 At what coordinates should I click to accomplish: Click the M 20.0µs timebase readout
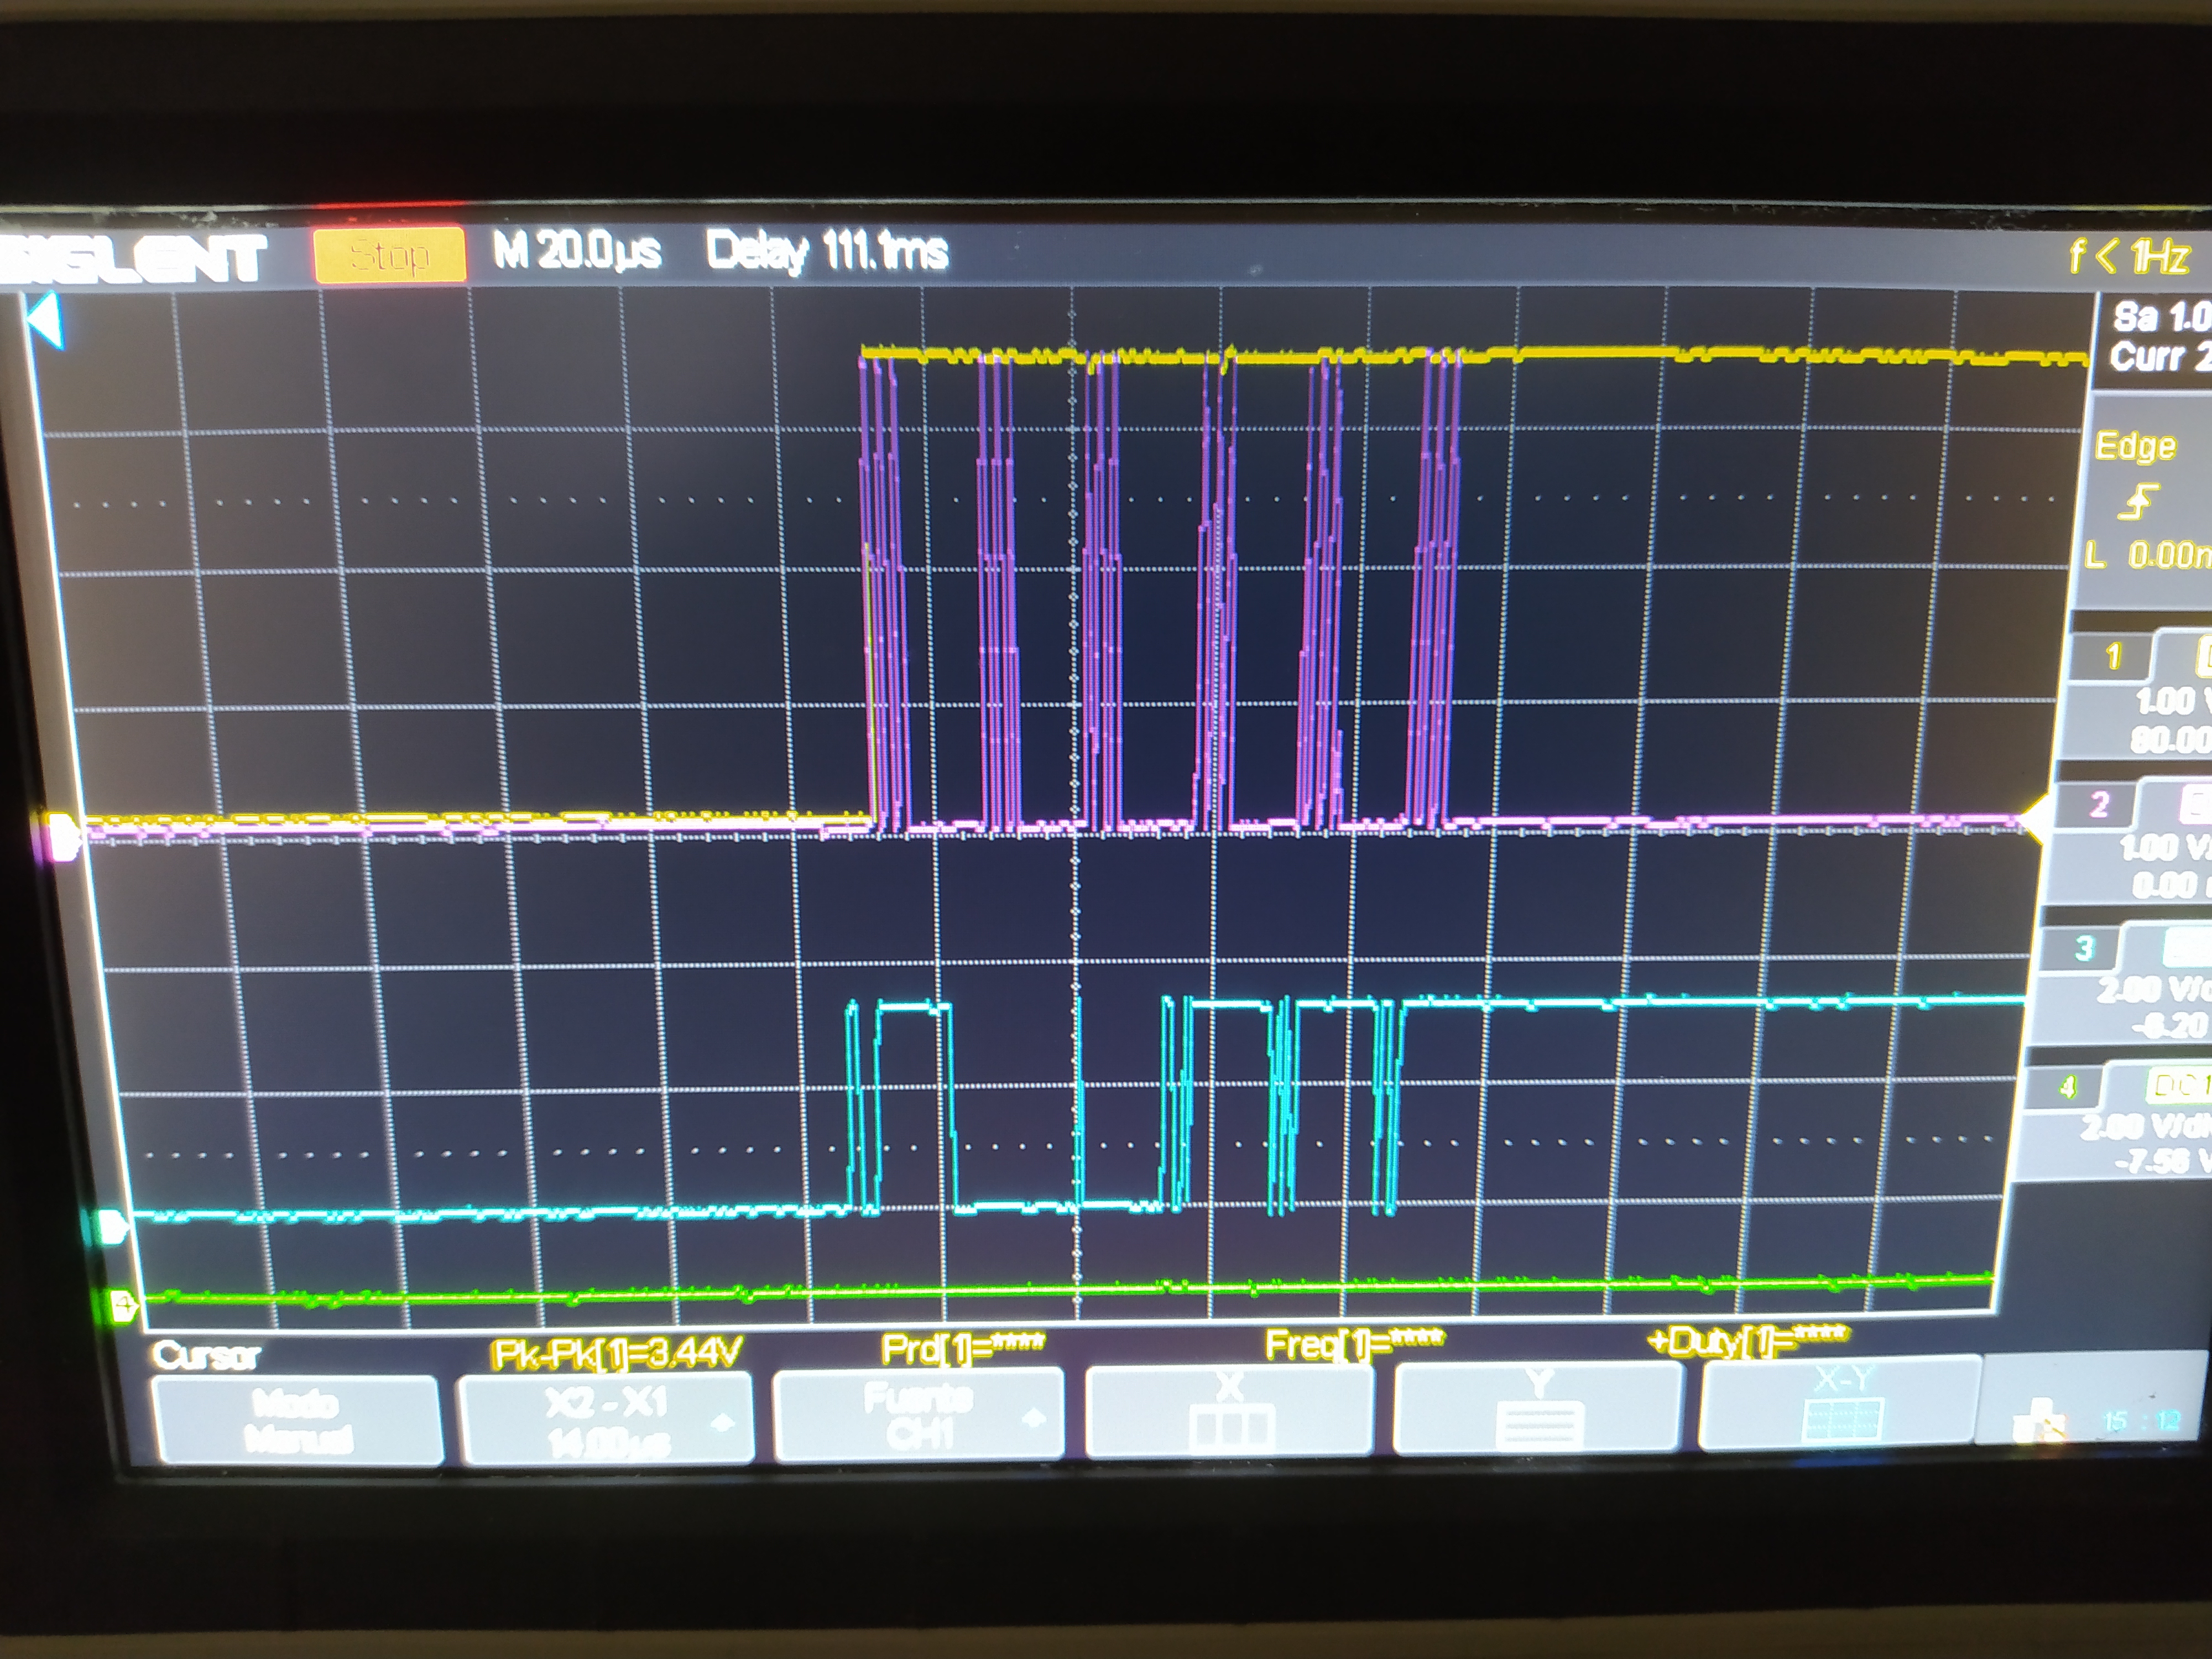point(577,250)
